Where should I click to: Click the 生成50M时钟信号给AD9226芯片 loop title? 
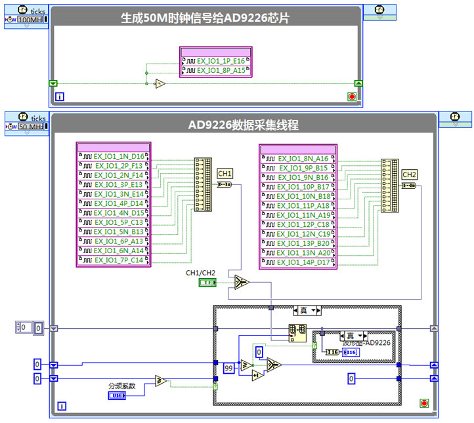(205, 18)
